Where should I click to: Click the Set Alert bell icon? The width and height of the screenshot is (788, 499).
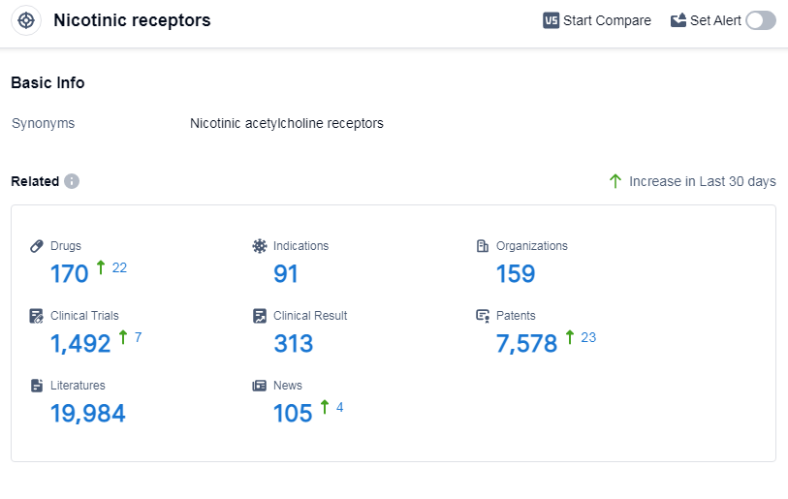tap(678, 20)
